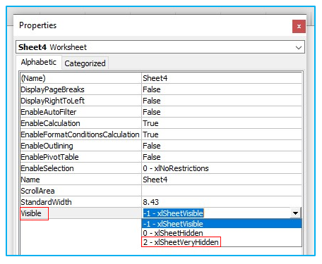Select the EnablePivotTable property
Screen dimensions: 322x264
[80, 157]
